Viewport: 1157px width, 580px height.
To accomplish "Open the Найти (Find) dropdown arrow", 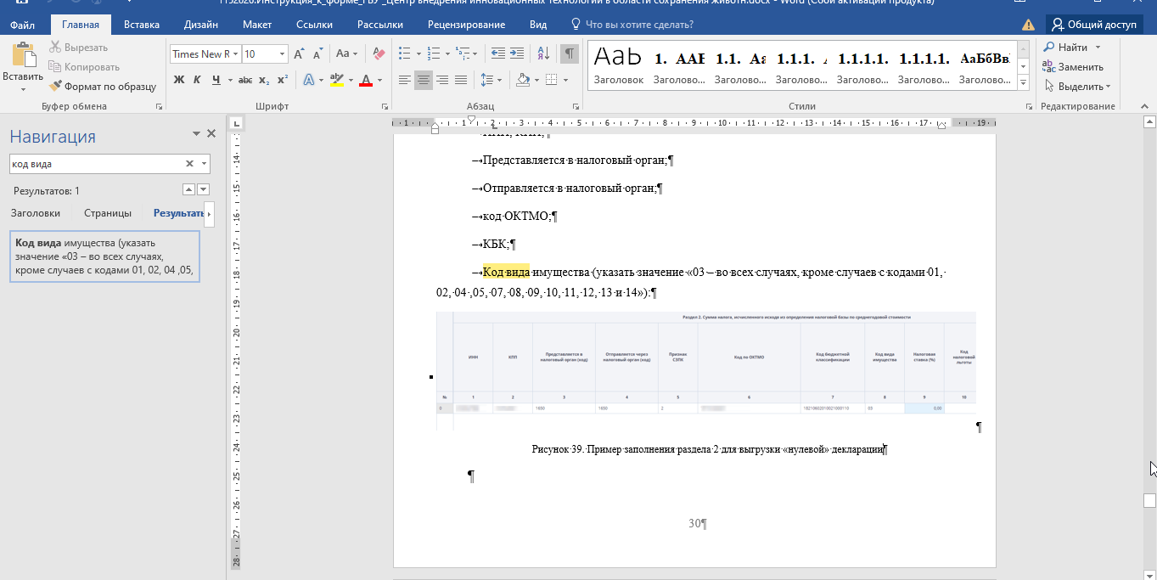I will [1098, 48].
